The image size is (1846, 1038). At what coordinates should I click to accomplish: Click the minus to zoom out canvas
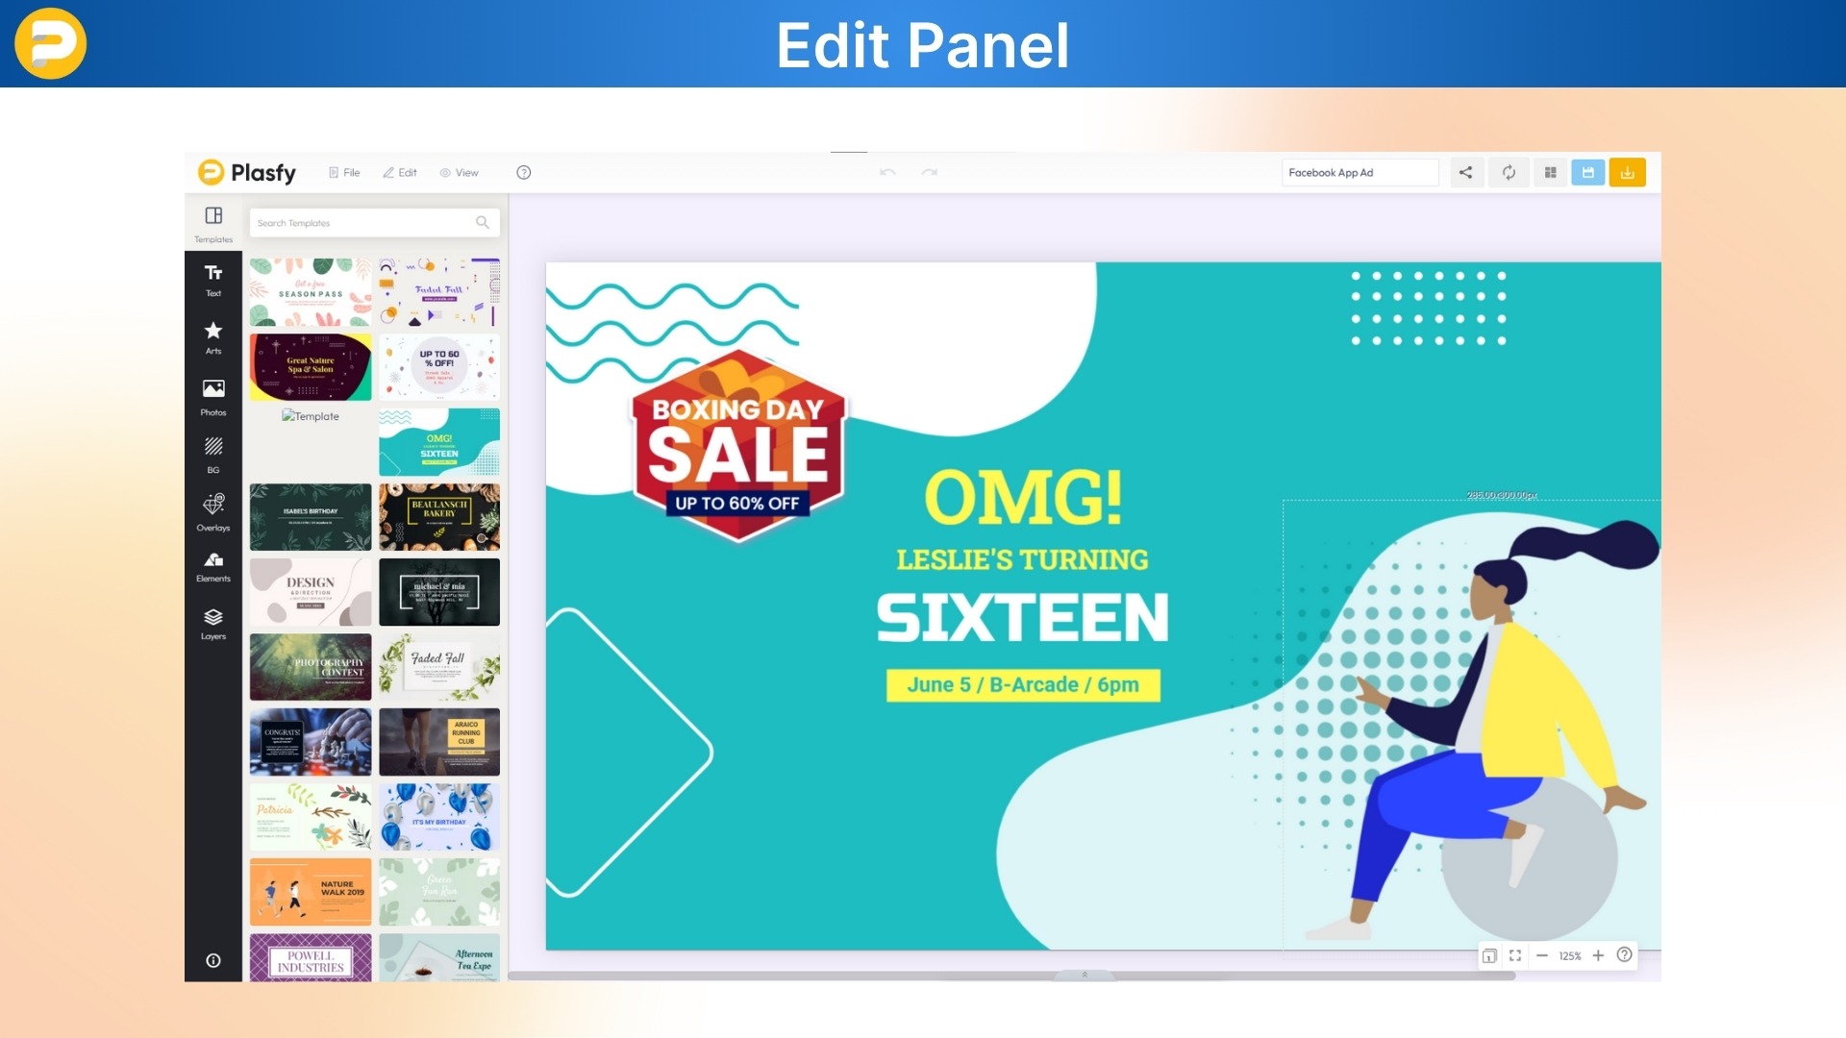[x=1542, y=955]
